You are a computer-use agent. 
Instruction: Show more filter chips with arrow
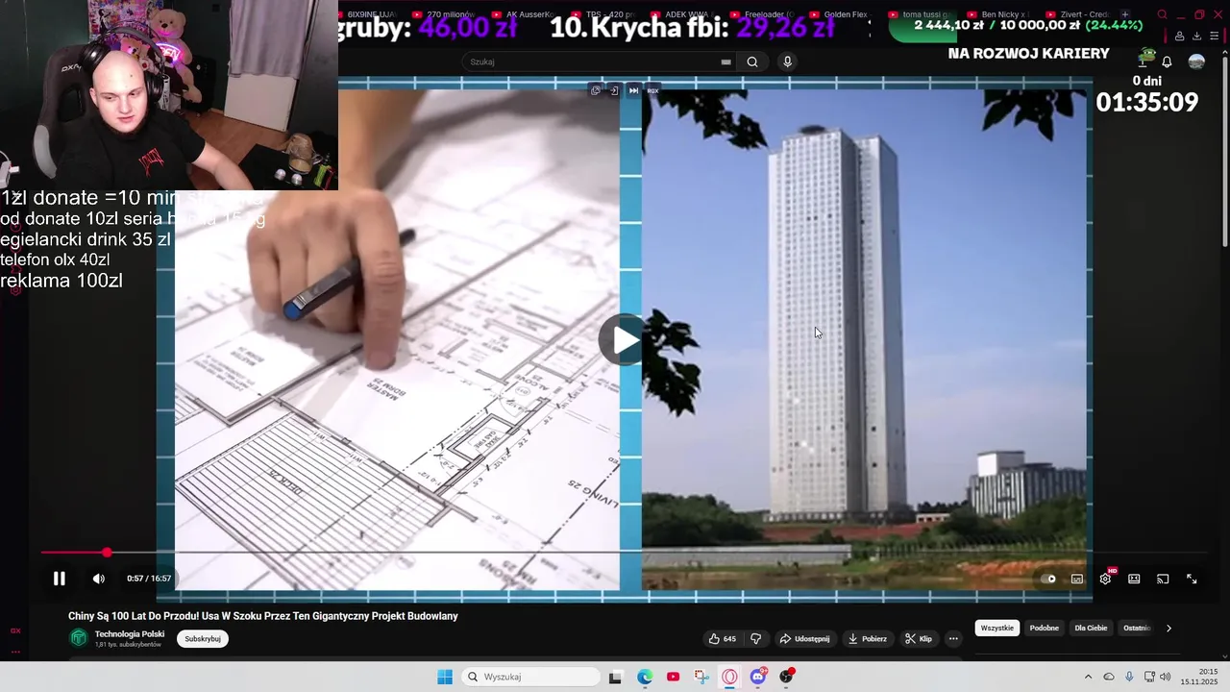click(x=1168, y=628)
